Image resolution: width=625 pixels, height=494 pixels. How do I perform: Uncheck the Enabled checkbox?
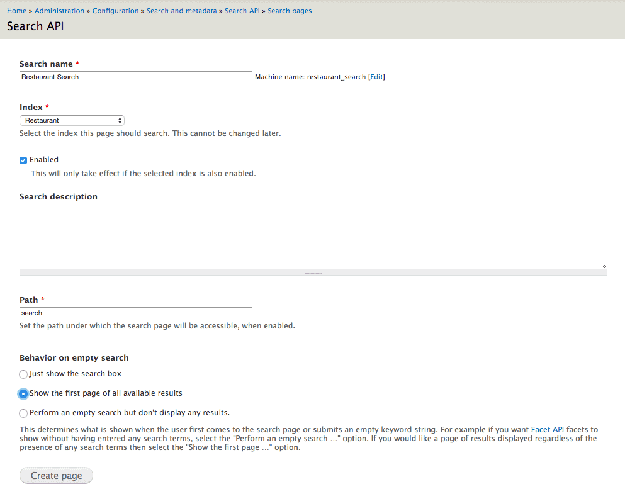coord(23,160)
